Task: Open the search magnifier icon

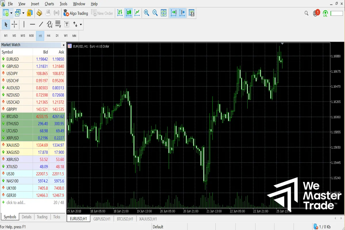Action: pyautogui.click(x=306, y=13)
